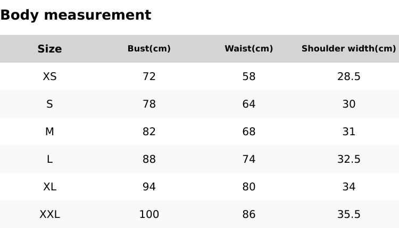399x228 pixels.
Task: Click the Body measurement heading
Action: [76, 15]
